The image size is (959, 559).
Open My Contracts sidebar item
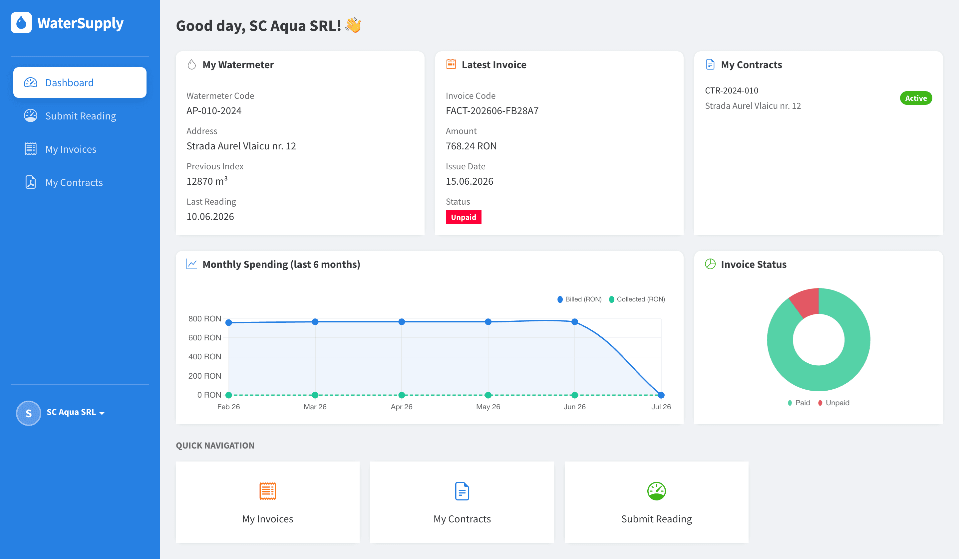click(80, 183)
